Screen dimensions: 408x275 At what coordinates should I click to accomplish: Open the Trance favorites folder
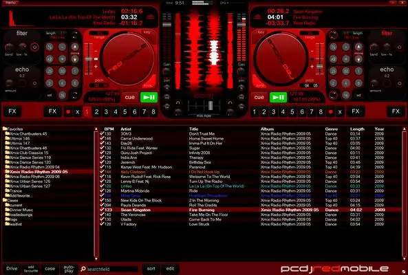pos(14,191)
